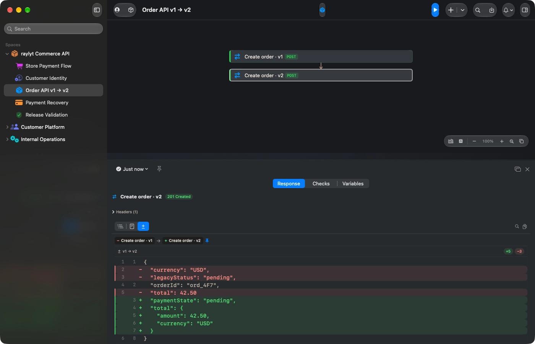
Task: Focus the sidebar Search field
Action: tap(53, 29)
